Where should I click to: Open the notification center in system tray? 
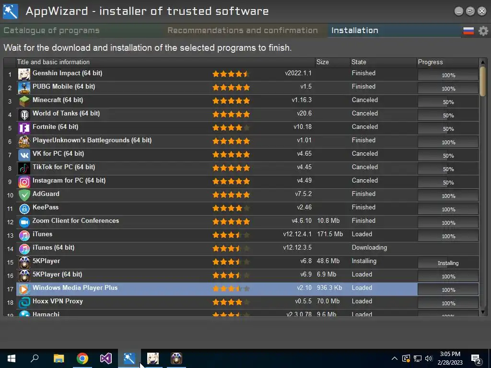[x=476, y=359]
